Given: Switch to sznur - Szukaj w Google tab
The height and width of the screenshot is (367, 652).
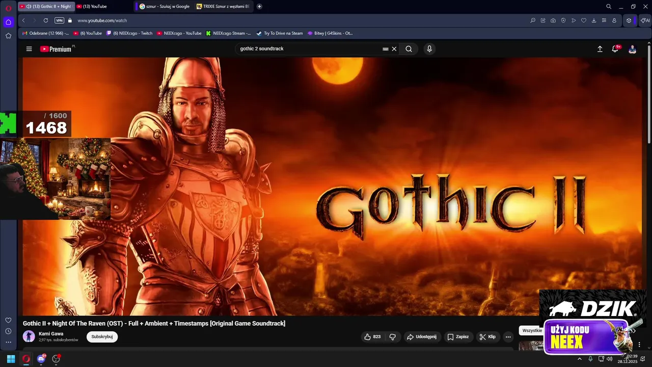Looking at the screenshot, I should [x=165, y=6].
